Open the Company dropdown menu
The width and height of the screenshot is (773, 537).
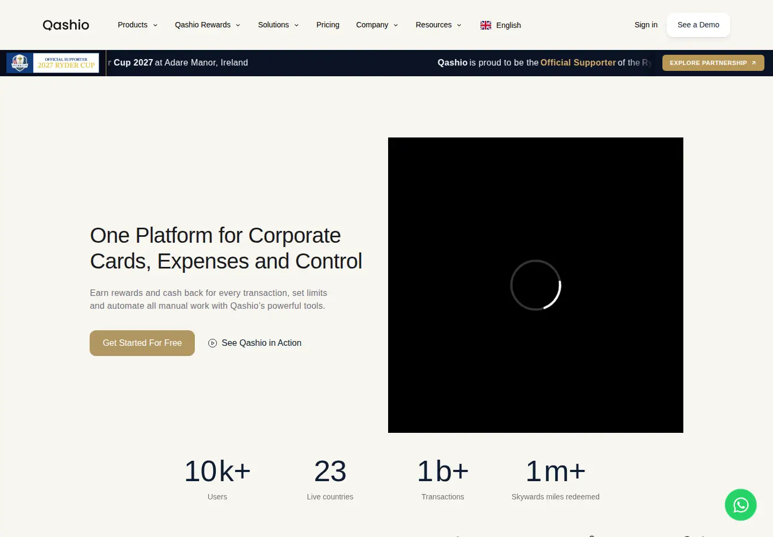coord(377,25)
